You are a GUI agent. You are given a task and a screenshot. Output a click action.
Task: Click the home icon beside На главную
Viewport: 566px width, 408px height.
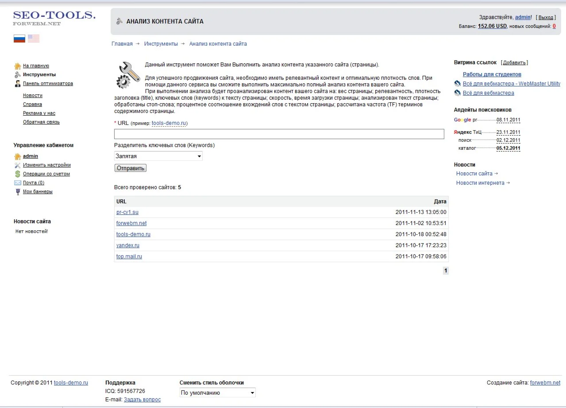tap(18, 66)
